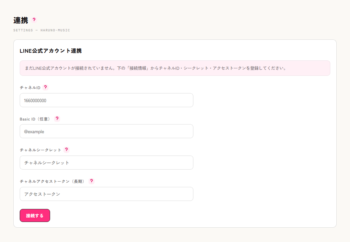The image size is (350, 242).
Task: Click the 接続する button
Action: pyautogui.click(x=35, y=215)
